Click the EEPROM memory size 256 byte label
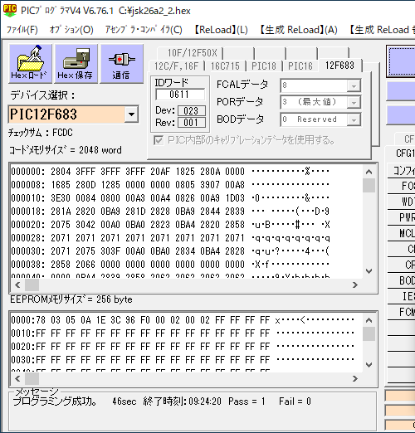Image resolution: width=415 pixels, height=433 pixels. [x=71, y=299]
